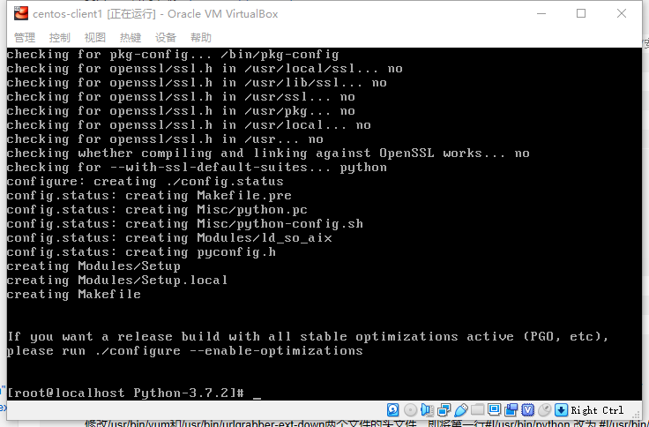Screen dimensions: 649x427
Task: Click 'please run ./configure --enable-optimizations' text
Action: 185,351
